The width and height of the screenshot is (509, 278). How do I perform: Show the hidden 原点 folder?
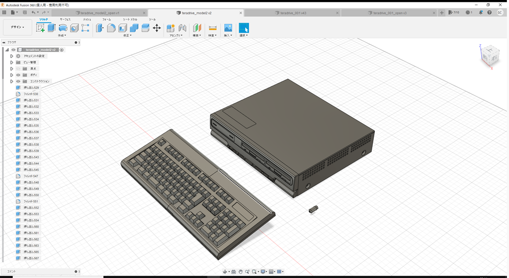tap(18, 69)
